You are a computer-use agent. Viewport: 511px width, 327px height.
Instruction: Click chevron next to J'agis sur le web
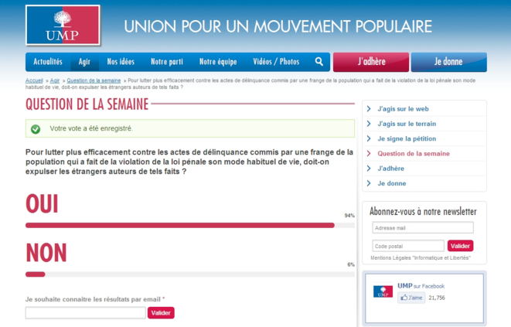tap(369, 108)
